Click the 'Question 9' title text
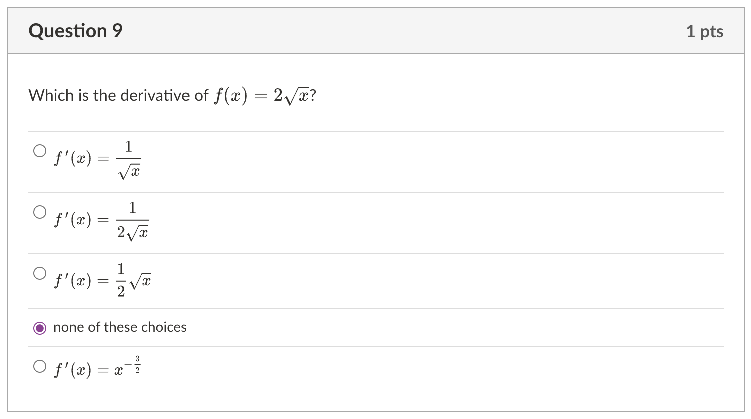The width and height of the screenshot is (751, 419). (x=75, y=30)
